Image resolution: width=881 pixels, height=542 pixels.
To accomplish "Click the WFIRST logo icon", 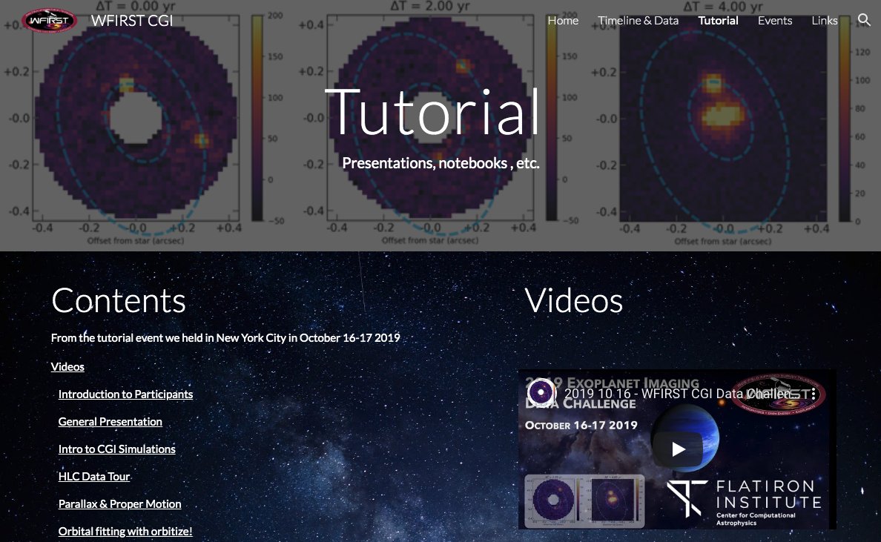I will point(49,20).
